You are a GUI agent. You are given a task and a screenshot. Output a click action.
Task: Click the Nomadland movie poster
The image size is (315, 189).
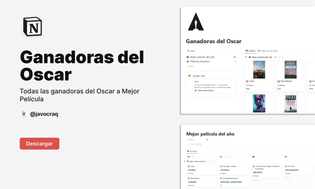tap(291, 70)
